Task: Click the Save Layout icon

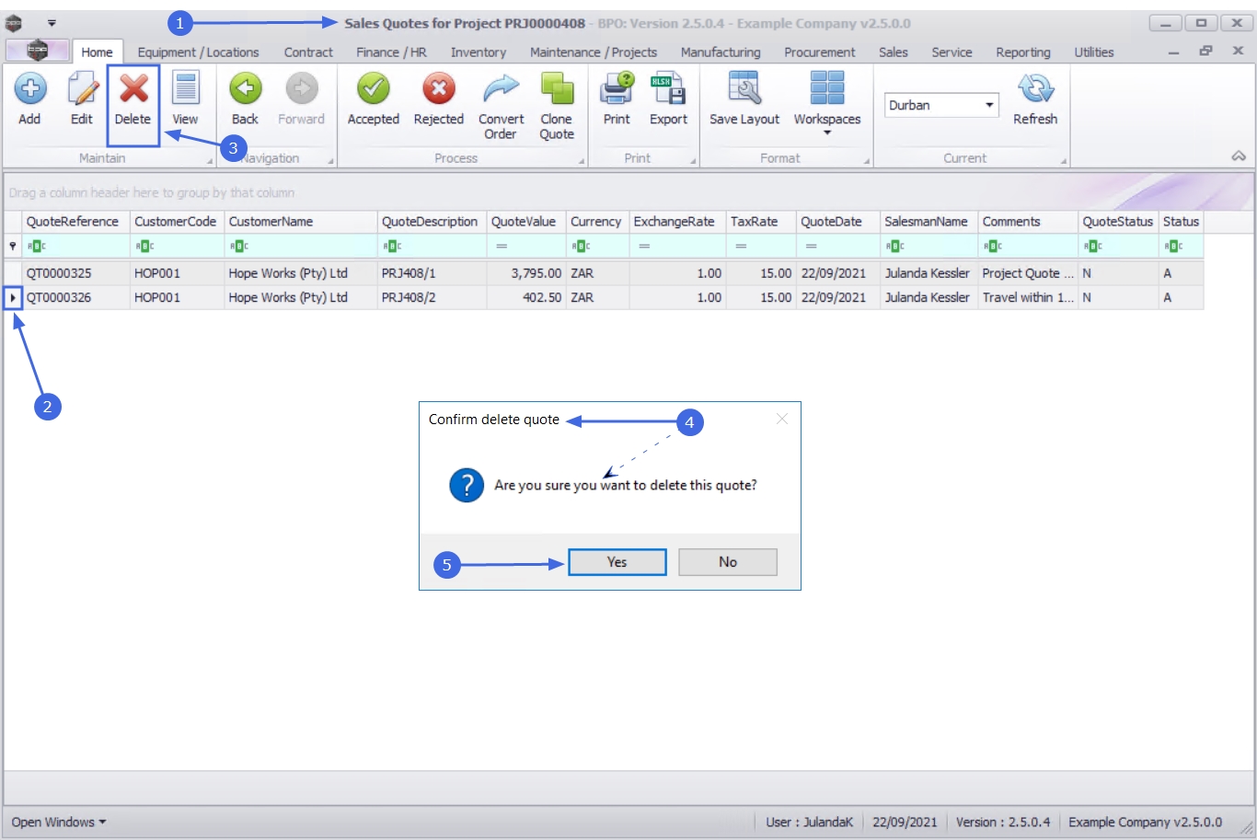Action: [744, 89]
